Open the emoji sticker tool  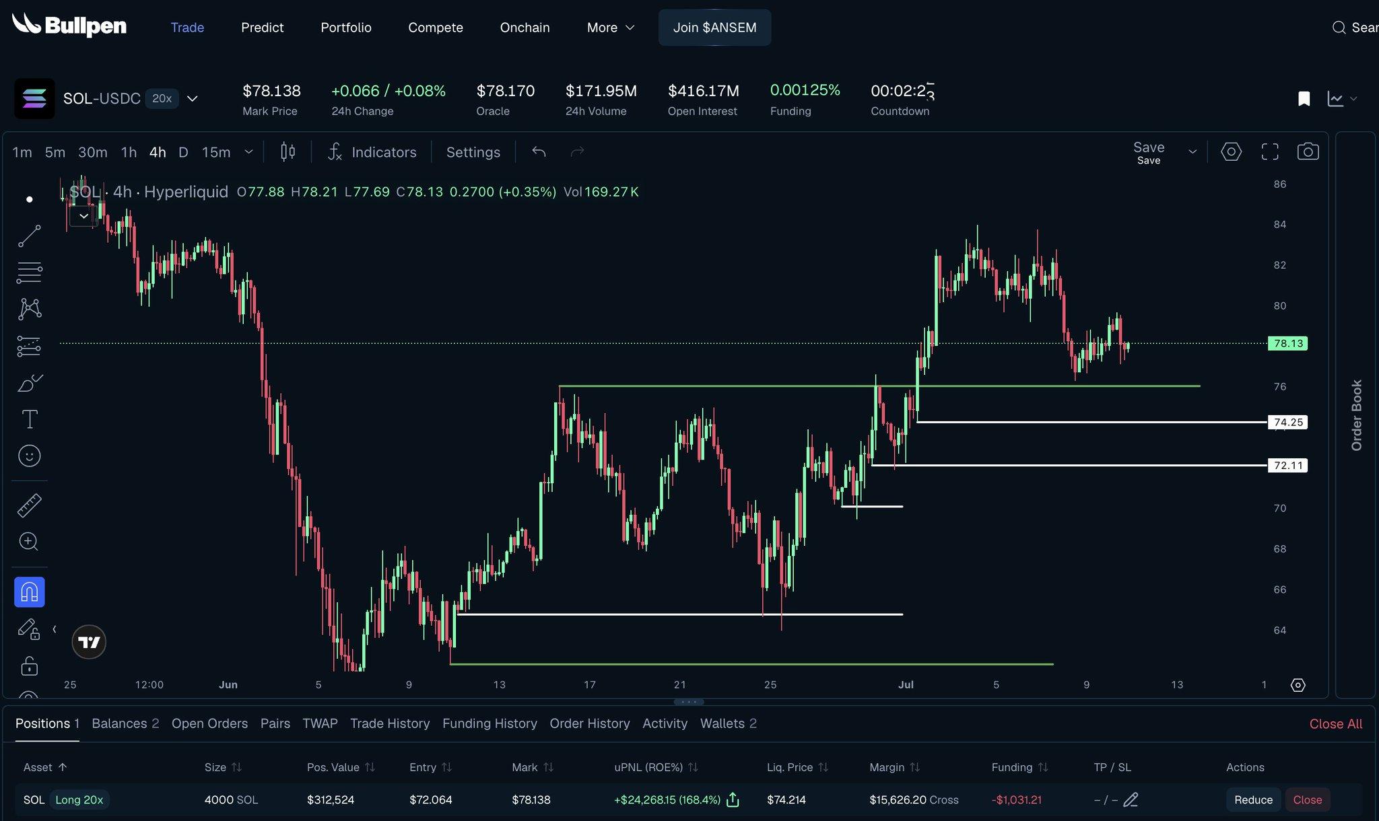click(29, 456)
